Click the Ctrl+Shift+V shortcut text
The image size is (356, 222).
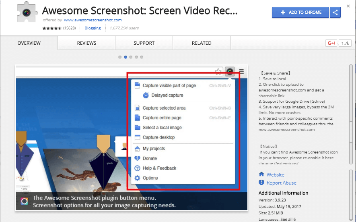point(220,86)
